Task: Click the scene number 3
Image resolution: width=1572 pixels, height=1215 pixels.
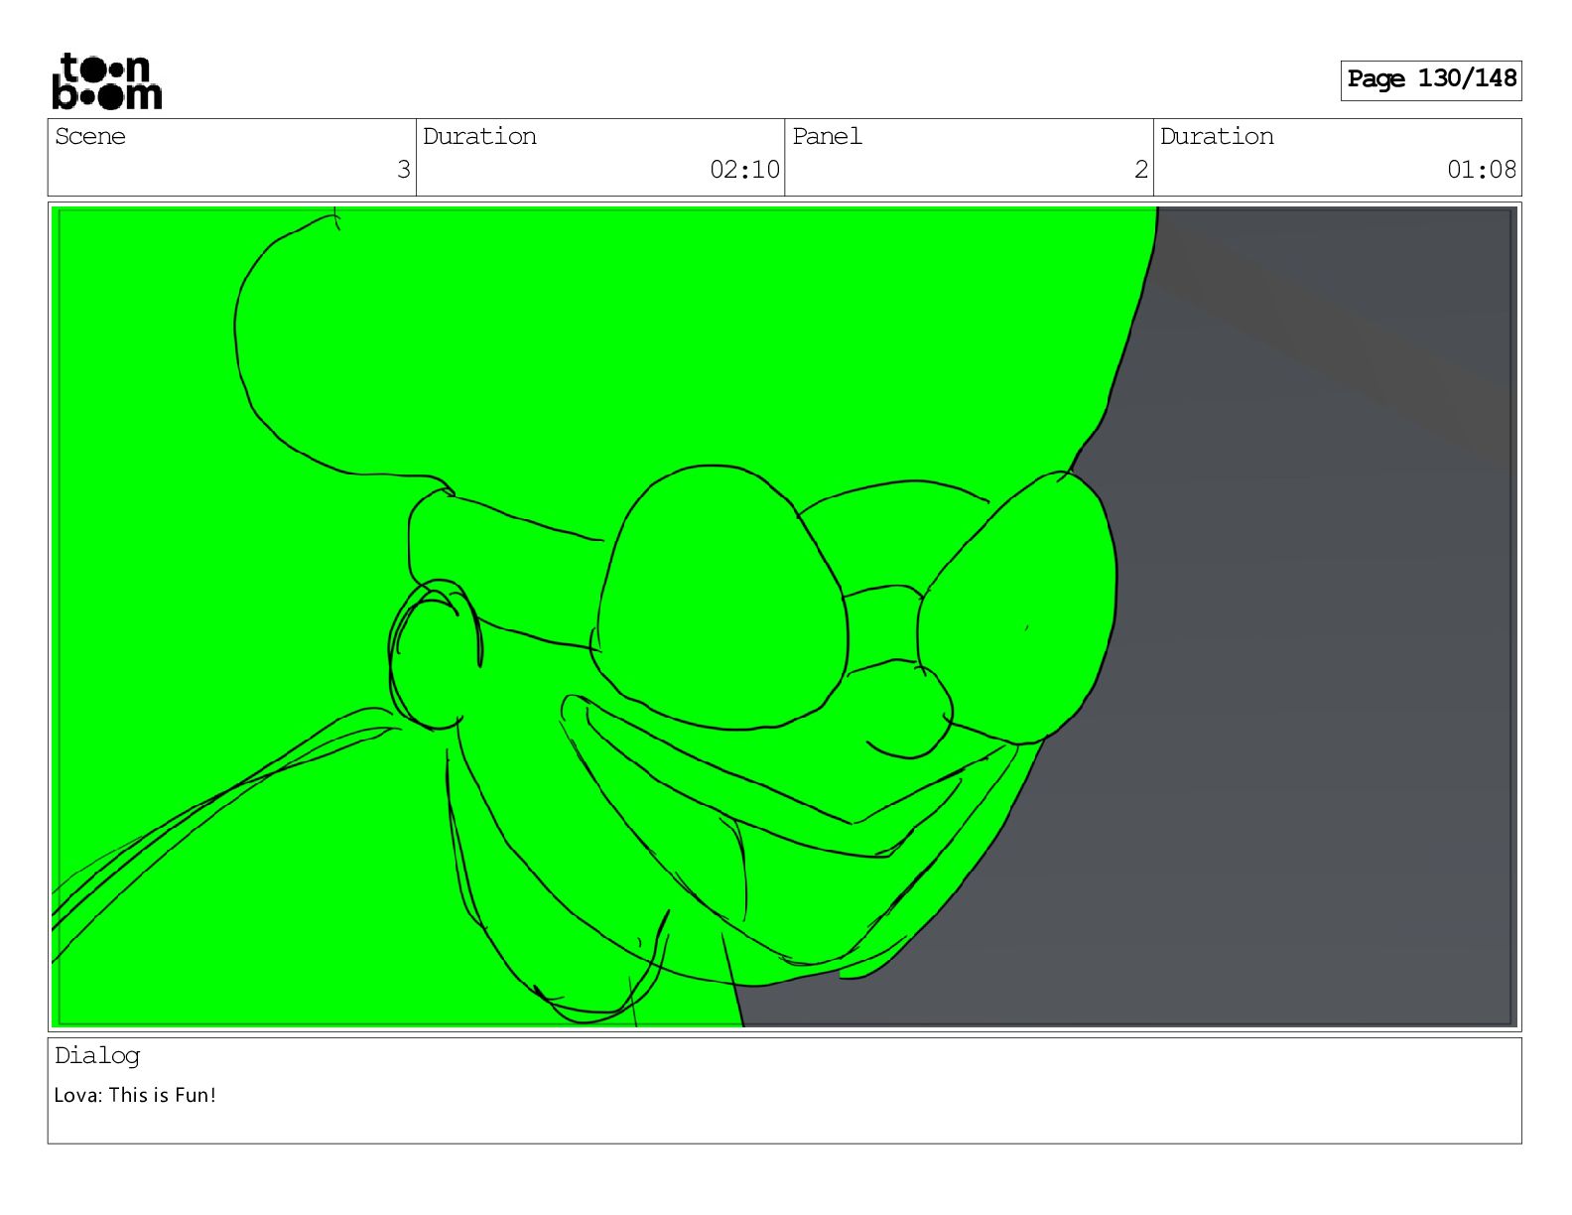Action: tap(403, 170)
